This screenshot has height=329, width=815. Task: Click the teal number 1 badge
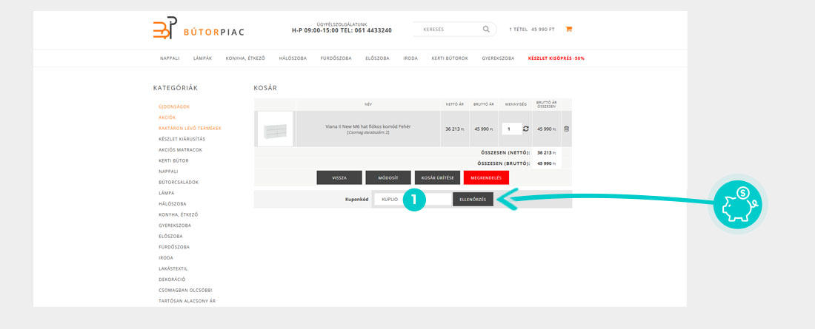pyautogui.click(x=414, y=200)
